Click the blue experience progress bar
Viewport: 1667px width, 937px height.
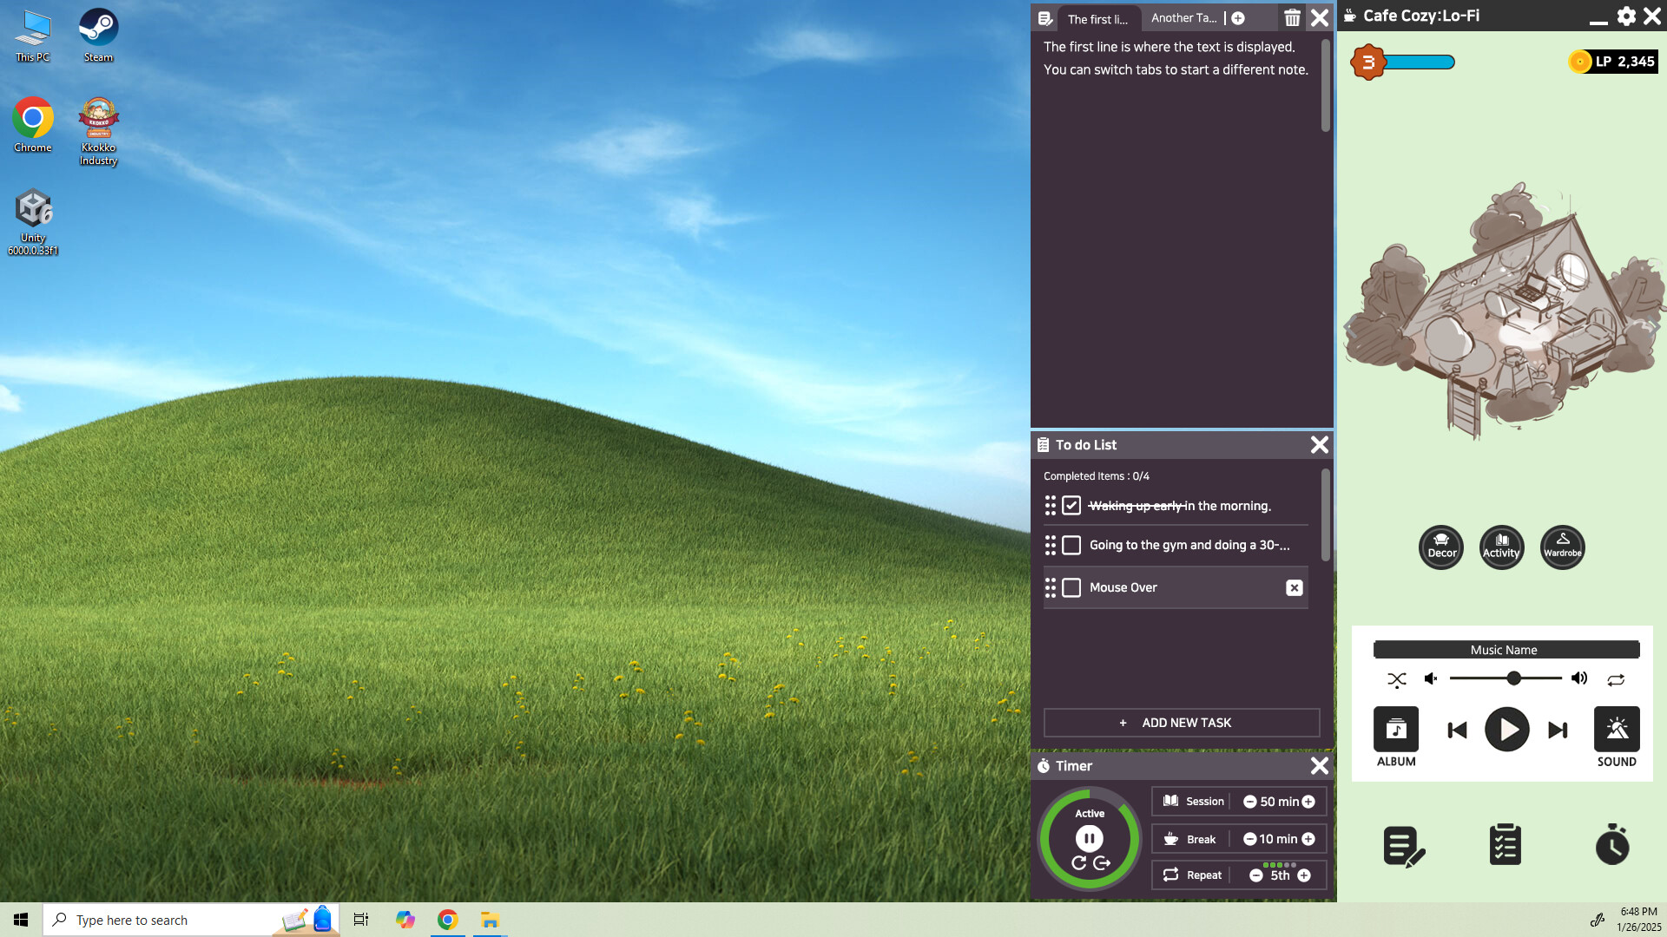(1420, 62)
